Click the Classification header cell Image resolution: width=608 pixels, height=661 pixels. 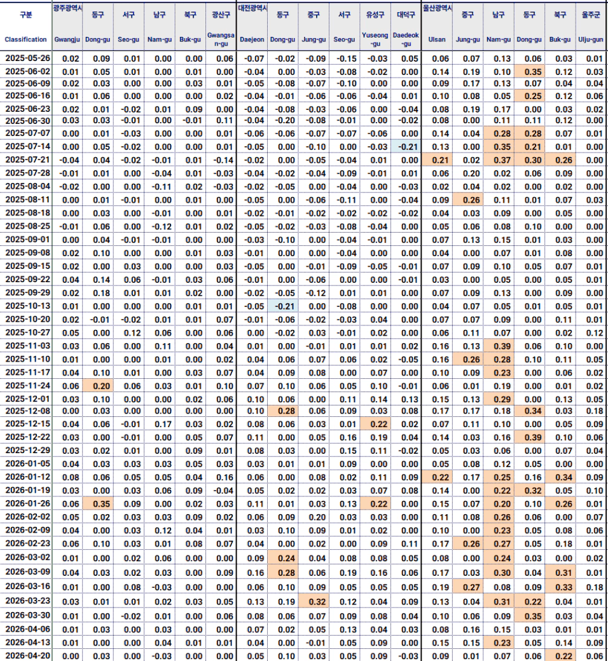pyautogui.click(x=25, y=39)
